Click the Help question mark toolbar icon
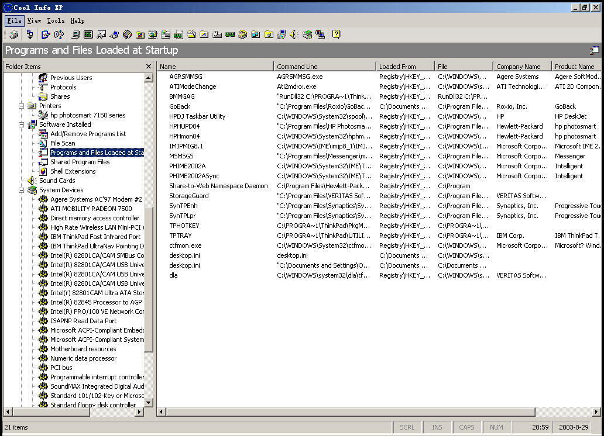Image resolution: width=604 pixels, height=436 pixels. 337,34
